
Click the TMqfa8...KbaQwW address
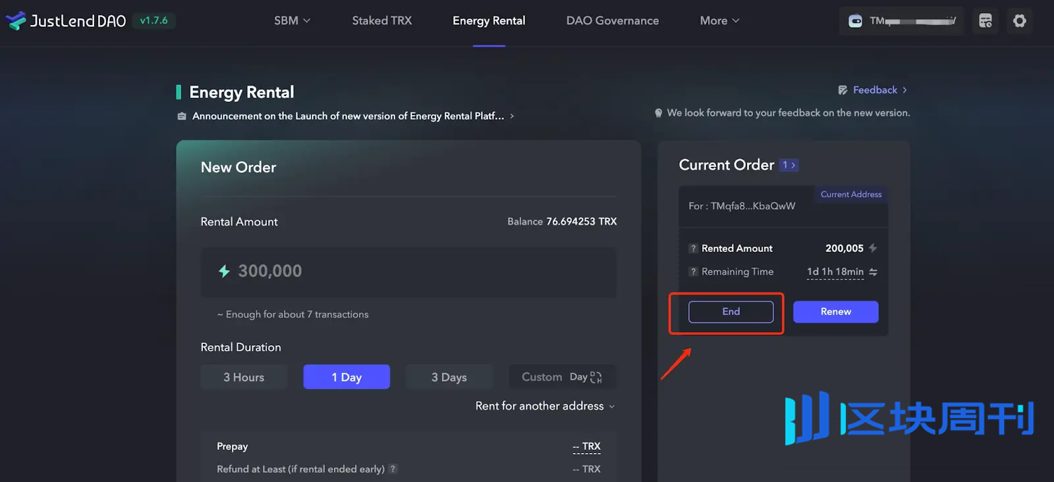pyautogui.click(x=753, y=206)
